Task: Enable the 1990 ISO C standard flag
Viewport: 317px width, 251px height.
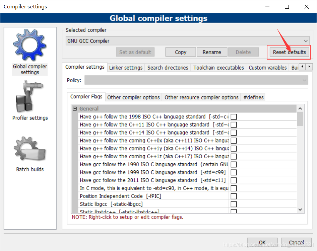Action: [x=234, y=164]
